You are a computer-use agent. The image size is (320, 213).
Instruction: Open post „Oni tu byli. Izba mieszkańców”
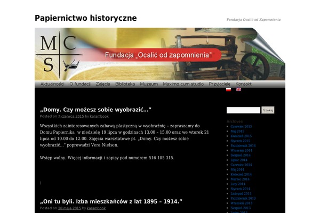point(111,201)
